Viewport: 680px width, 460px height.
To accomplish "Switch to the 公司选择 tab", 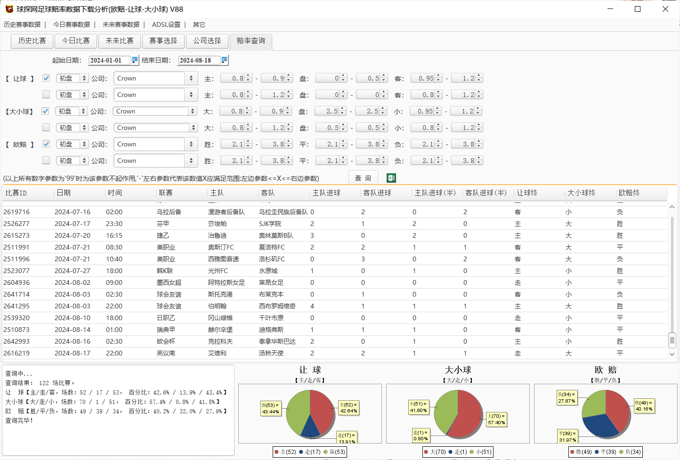I will pos(207,41).
